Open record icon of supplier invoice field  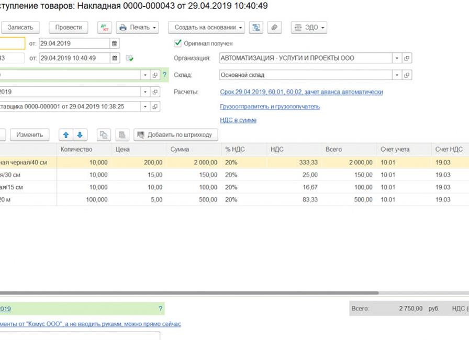pos(155,107)
